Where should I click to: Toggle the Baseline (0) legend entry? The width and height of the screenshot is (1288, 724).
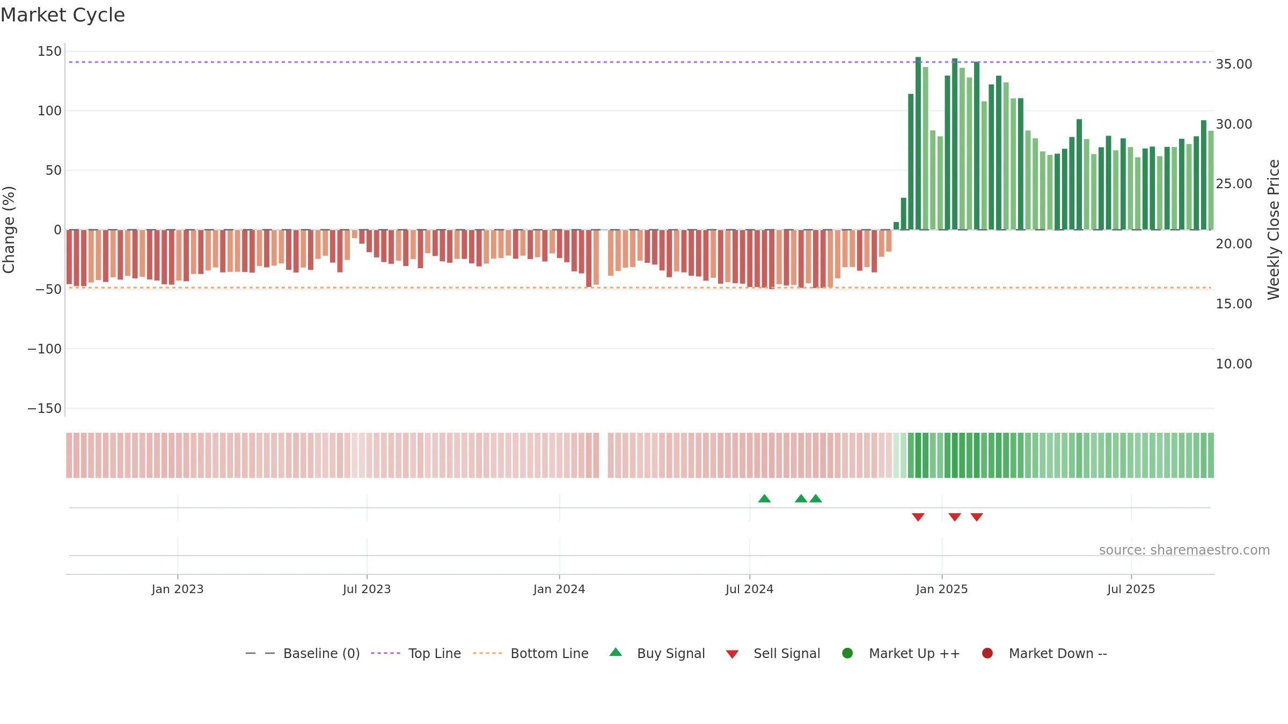tap(303, 653)
